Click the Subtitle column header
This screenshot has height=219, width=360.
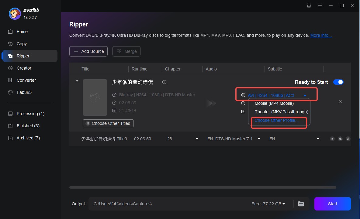click(x=275, y=69)
